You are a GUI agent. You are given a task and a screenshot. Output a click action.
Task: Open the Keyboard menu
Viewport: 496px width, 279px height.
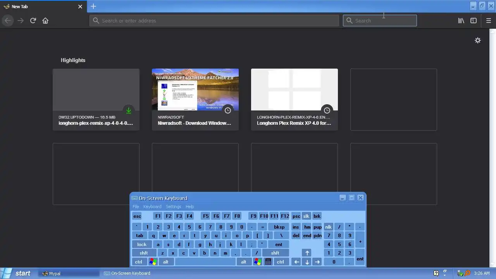[x=152, y=207]
